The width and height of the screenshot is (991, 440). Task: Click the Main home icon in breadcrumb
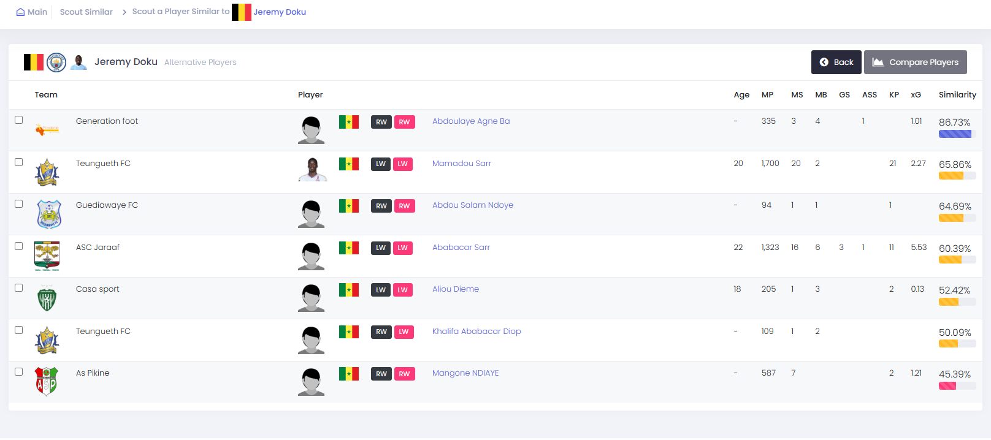21,12
